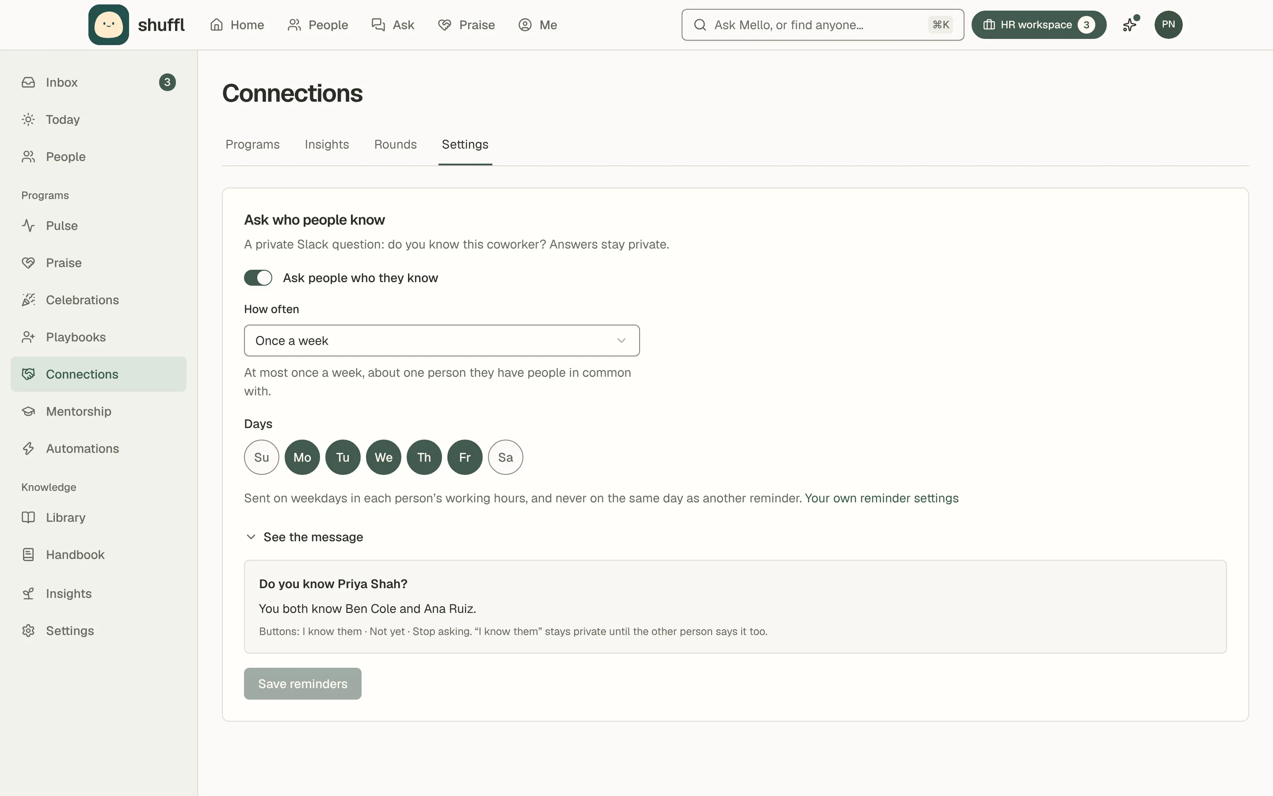The width and height of the screenshot is (1273, 796).
Task: Open the Pulse program
Action: click(99, 226)
